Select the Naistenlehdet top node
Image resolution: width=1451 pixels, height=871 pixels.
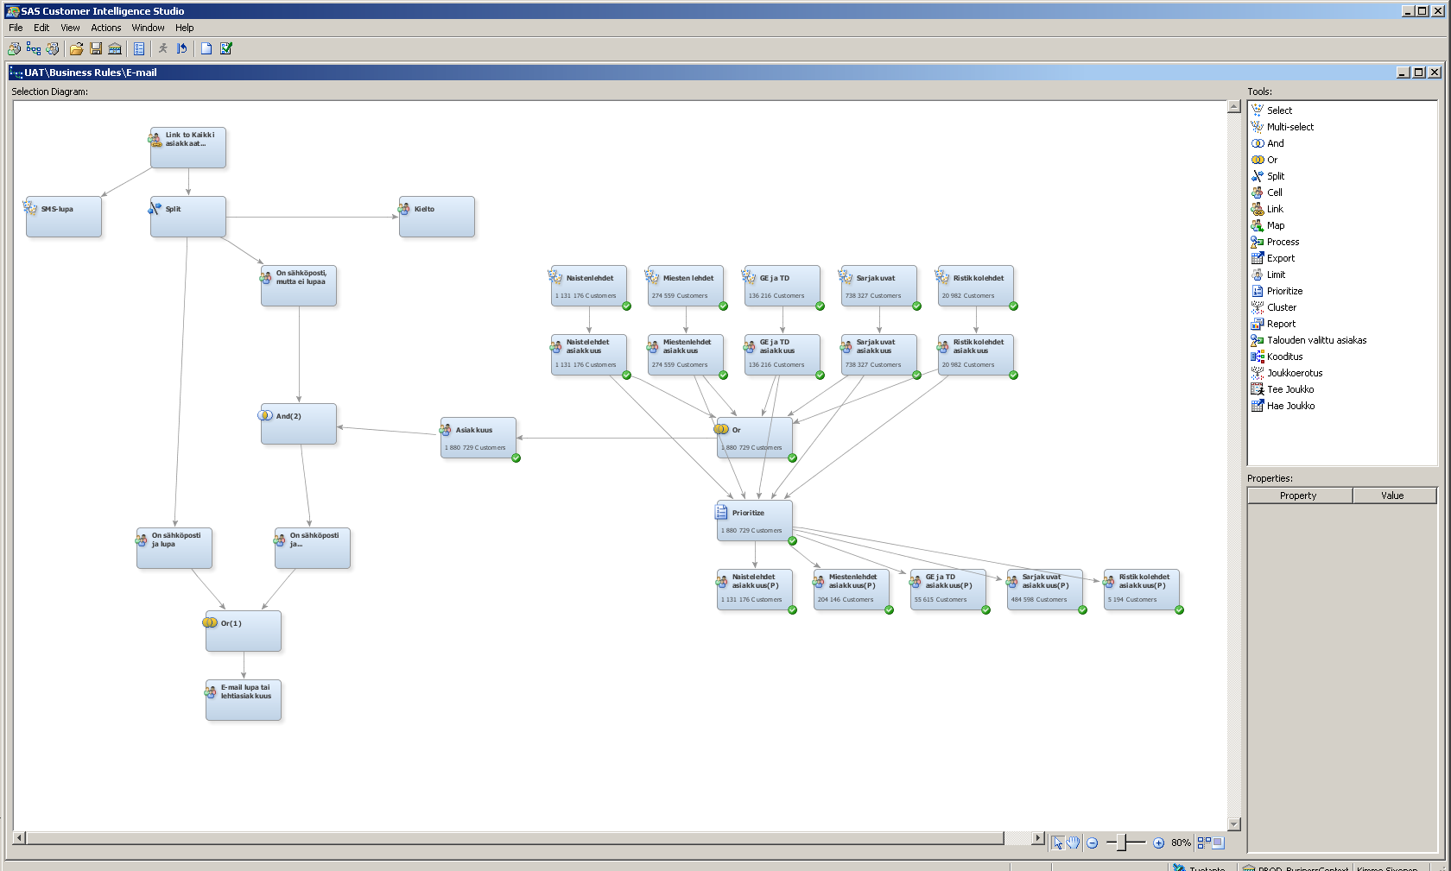(588, 286)
